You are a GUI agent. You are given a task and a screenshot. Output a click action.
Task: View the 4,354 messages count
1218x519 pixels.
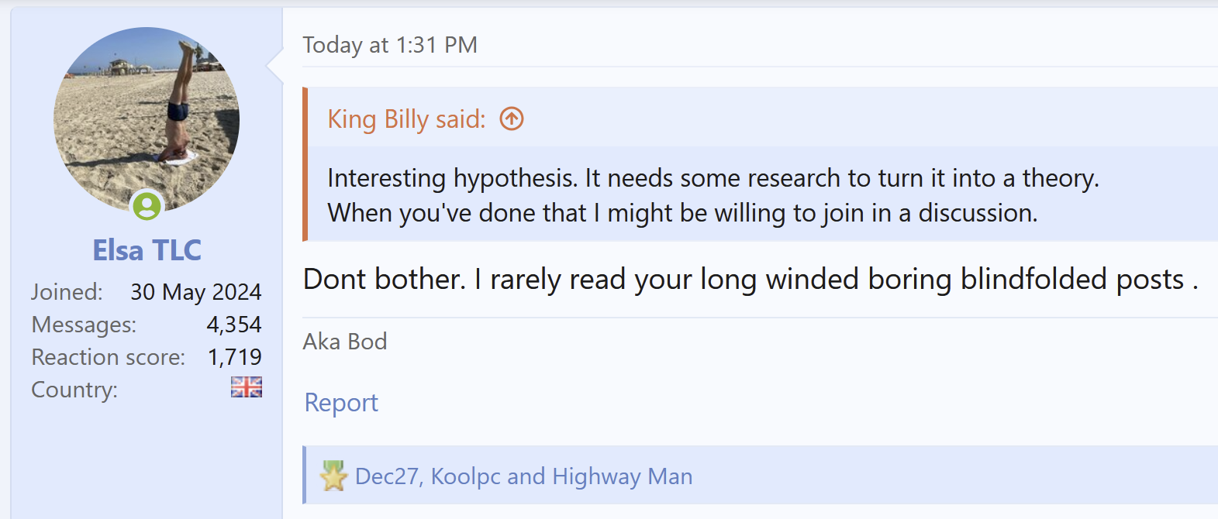tap(234, 325)
